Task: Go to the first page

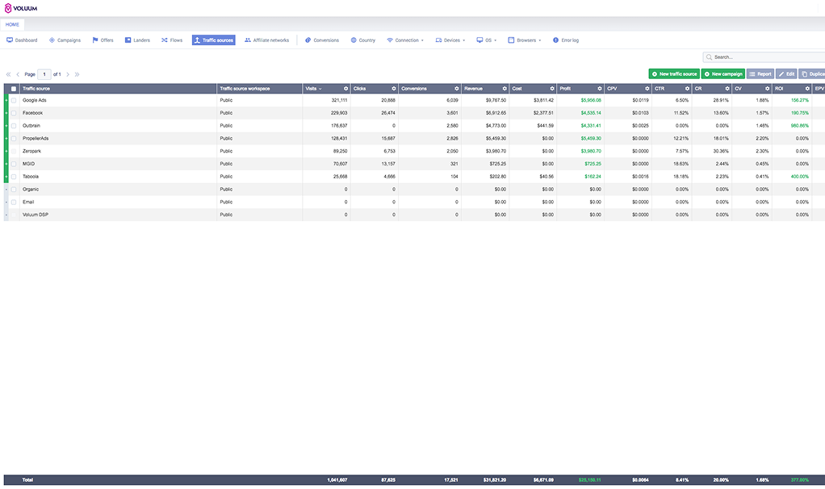Action: click(x=8, y=75)
